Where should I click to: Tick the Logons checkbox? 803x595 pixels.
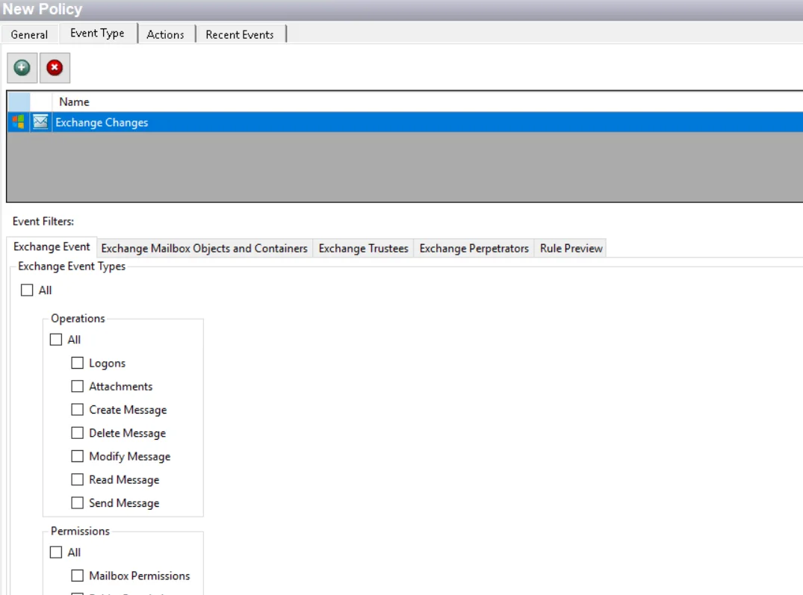point(78,363)
